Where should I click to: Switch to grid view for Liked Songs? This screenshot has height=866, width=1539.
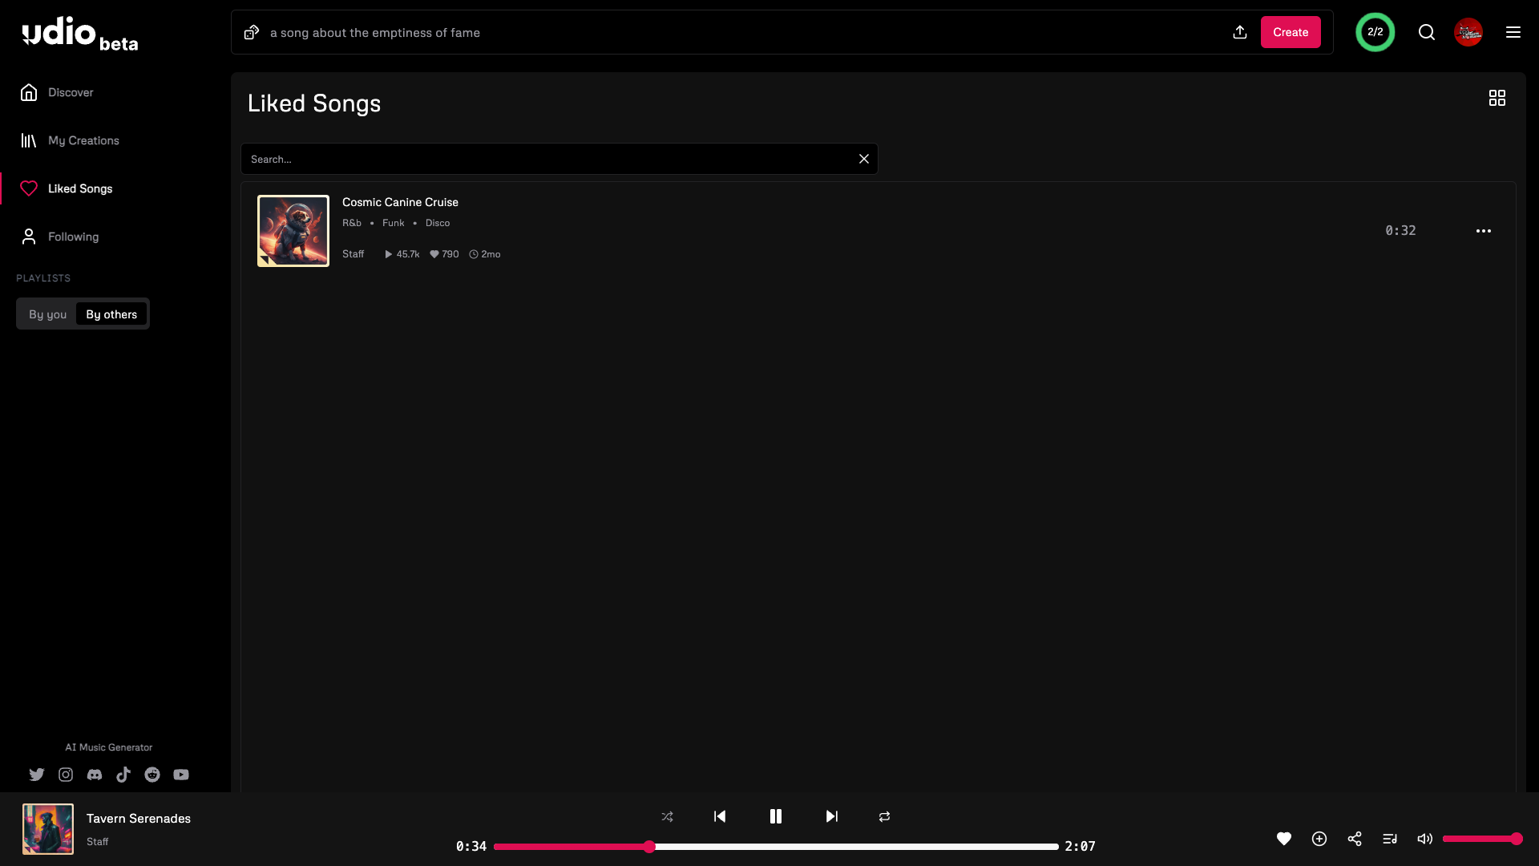pos(1497,97)
